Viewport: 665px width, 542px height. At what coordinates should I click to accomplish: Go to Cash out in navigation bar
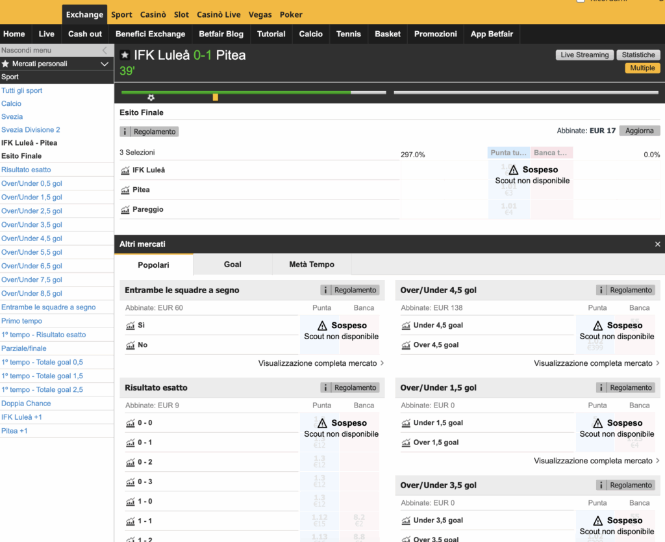pyautogui.click(x=85, y=34)
